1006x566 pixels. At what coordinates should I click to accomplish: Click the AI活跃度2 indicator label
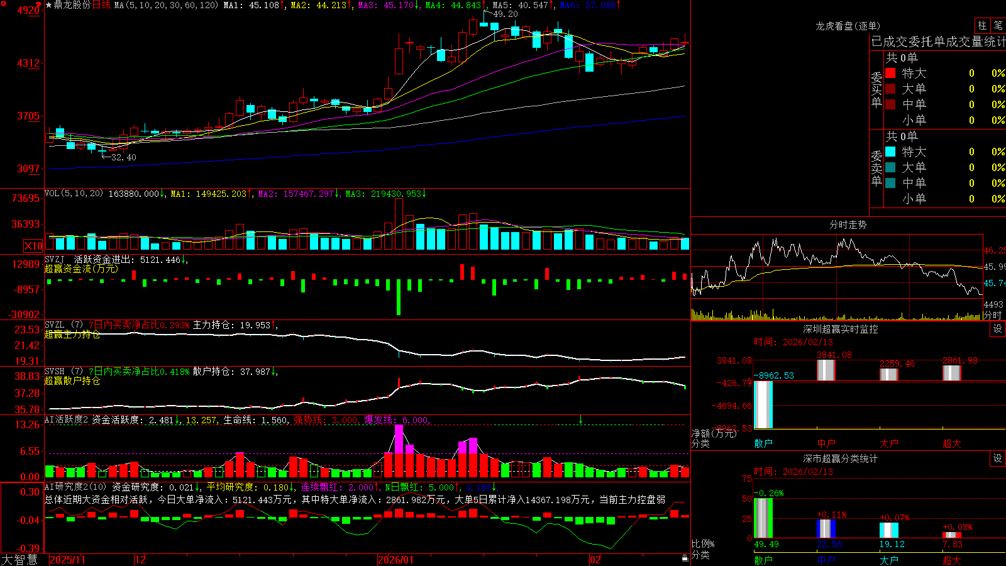point(67,419)
